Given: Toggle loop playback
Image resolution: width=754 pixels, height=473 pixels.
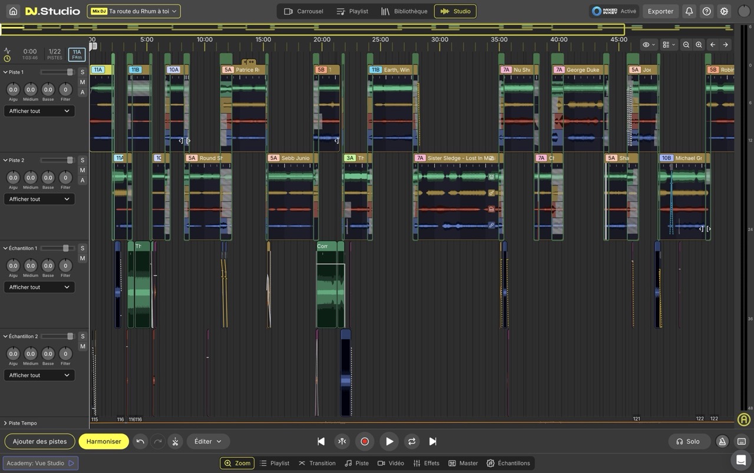Looking at the screenshot, I should (412, 441).
